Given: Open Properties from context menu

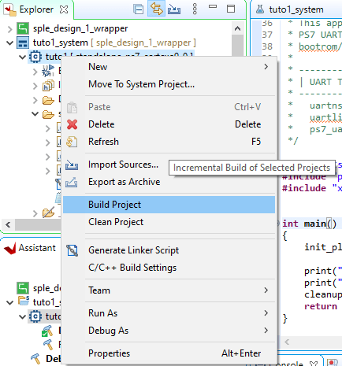Looking at the screenshot, I should [169, 353].
